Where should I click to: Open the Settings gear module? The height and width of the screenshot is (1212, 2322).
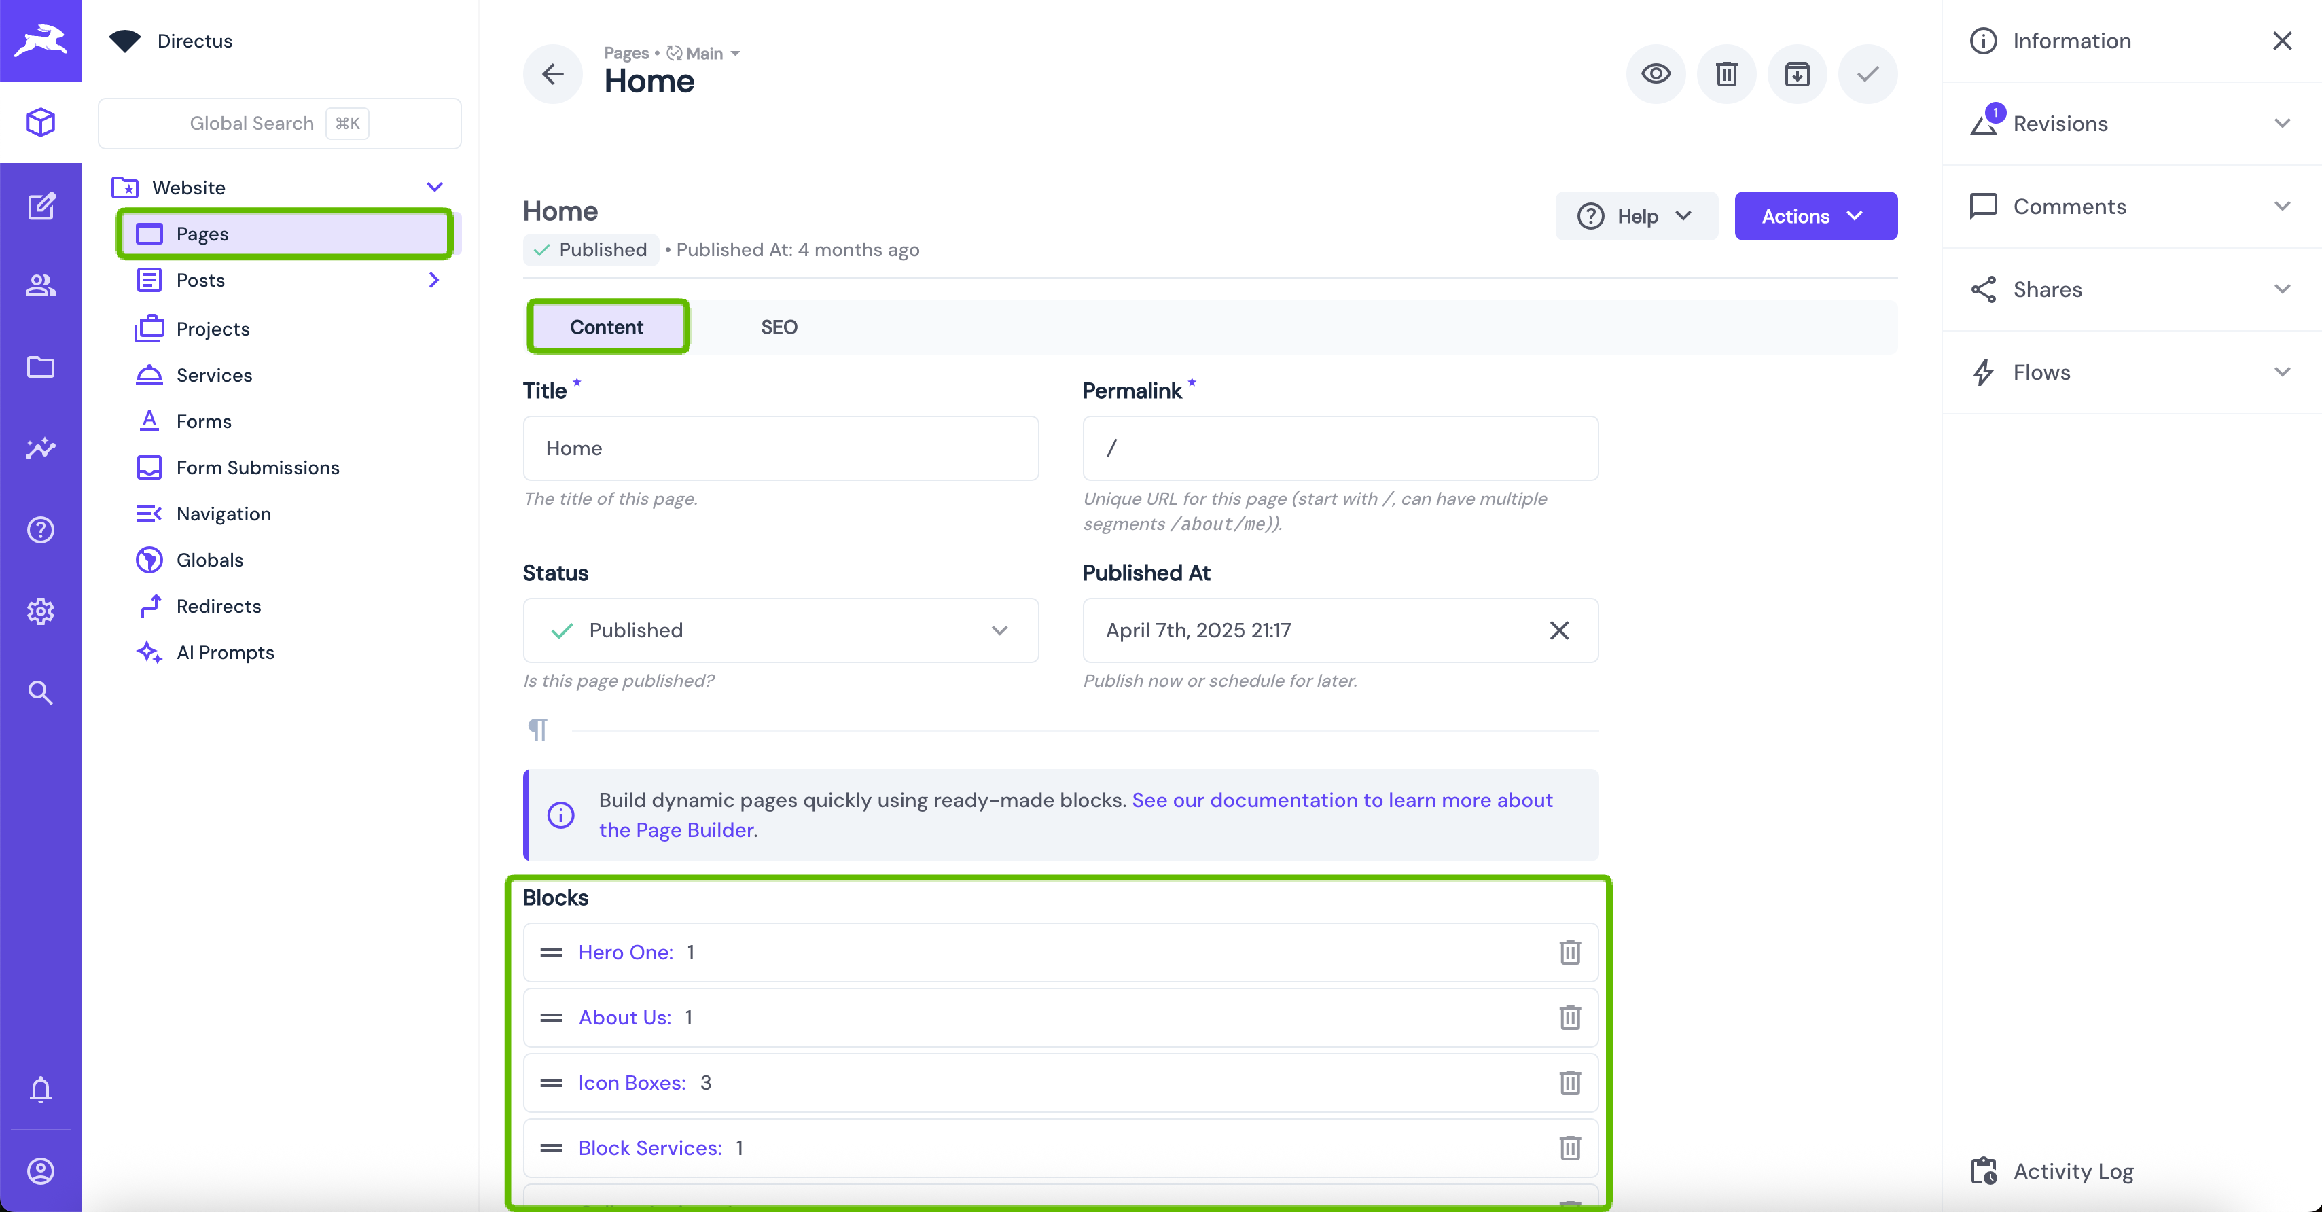[41, 611]
